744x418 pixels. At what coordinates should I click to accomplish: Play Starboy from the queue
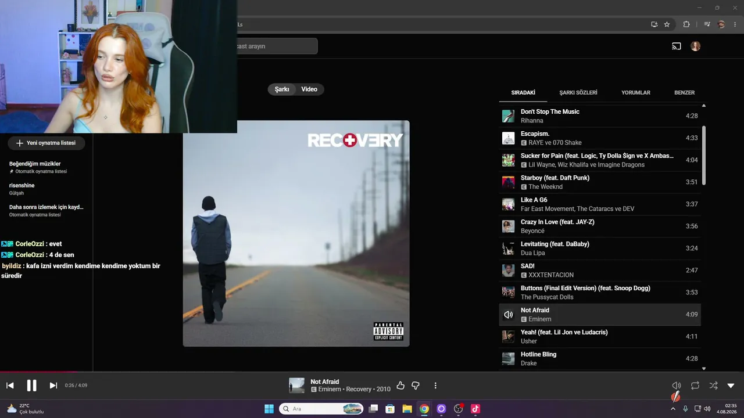click(600, 182)
